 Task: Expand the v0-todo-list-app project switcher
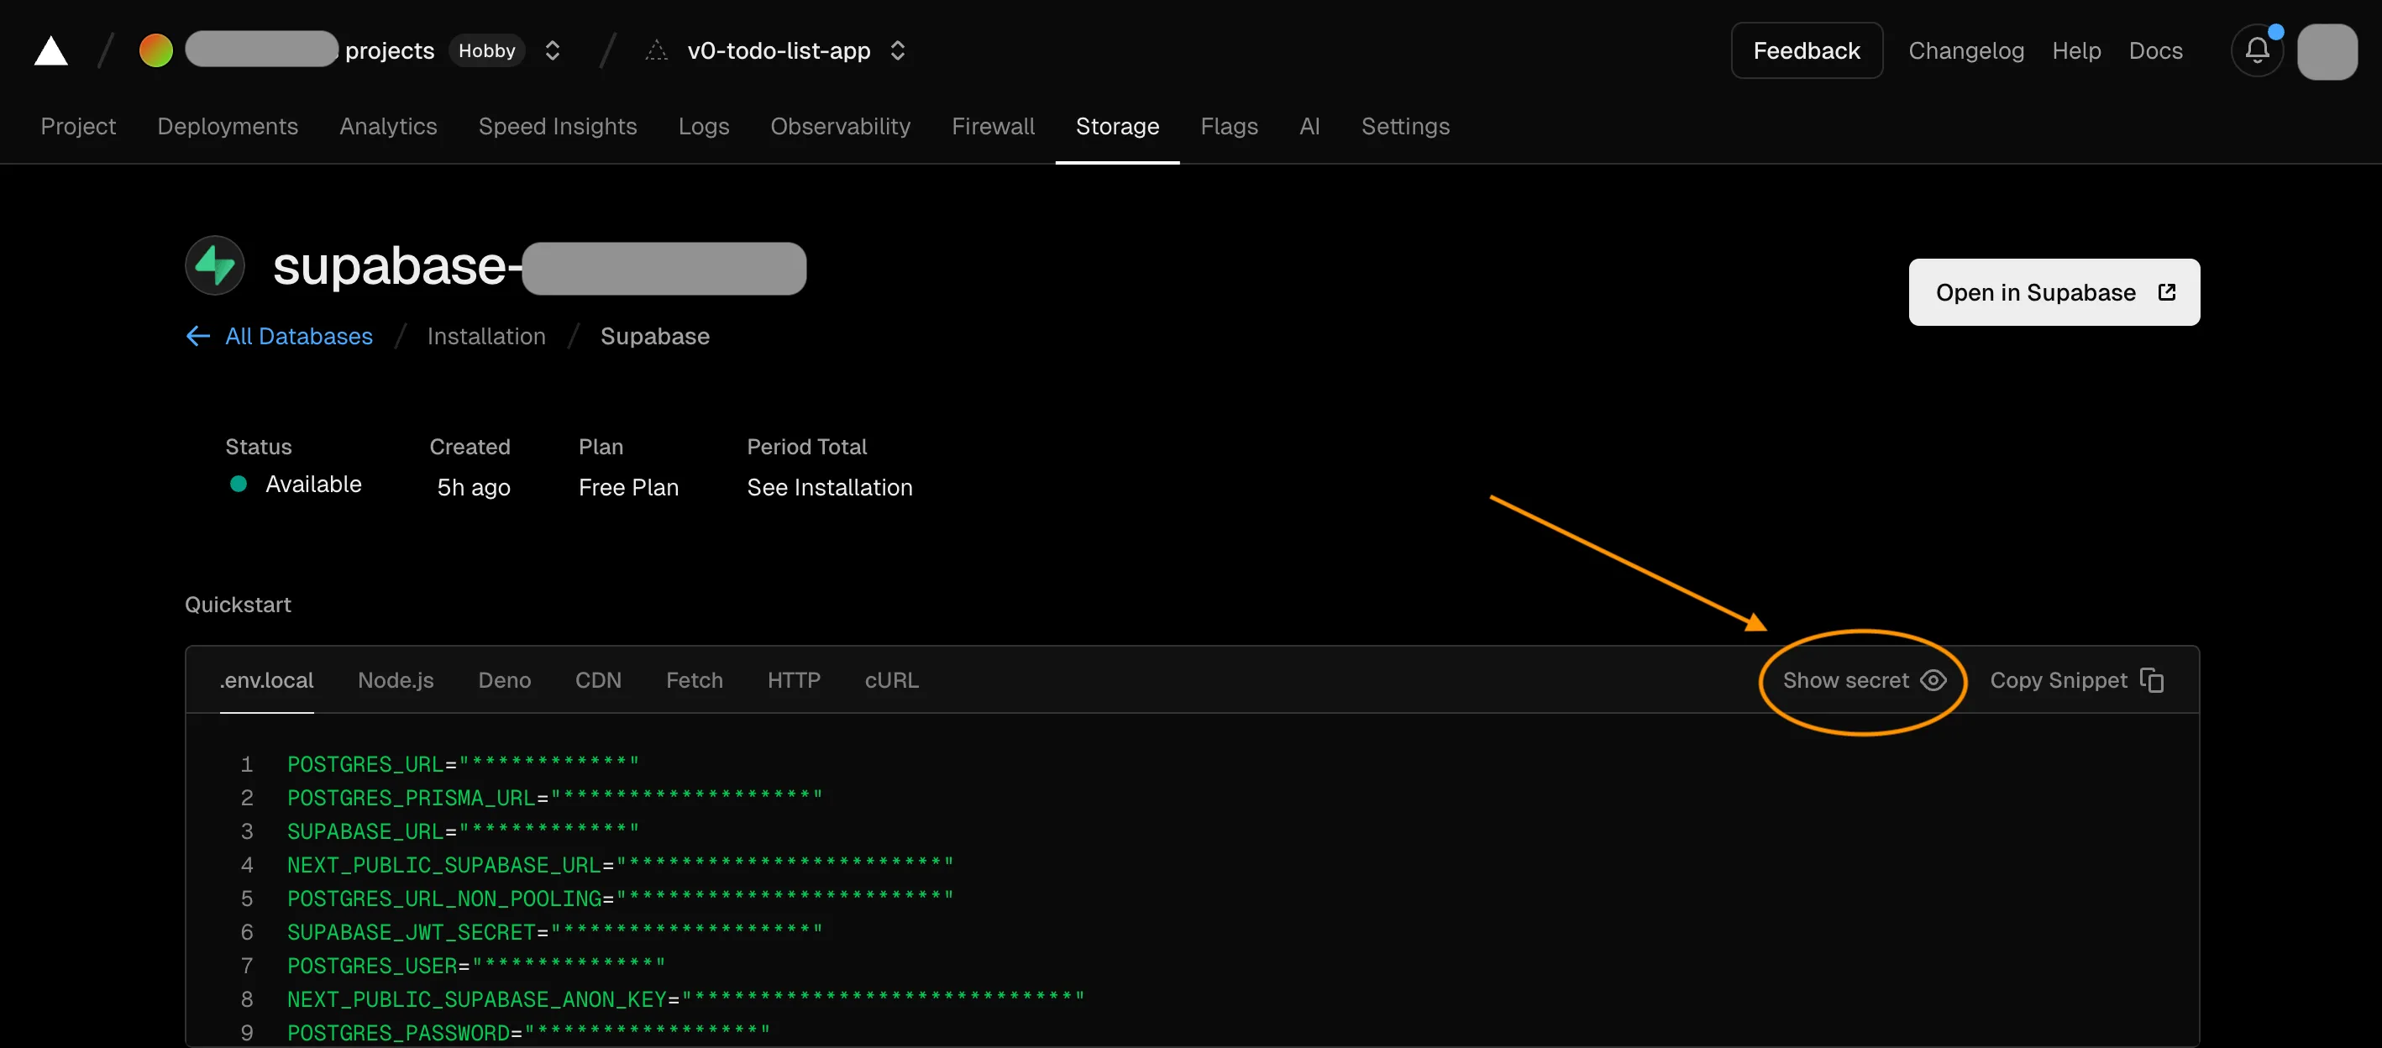[897, 51]
